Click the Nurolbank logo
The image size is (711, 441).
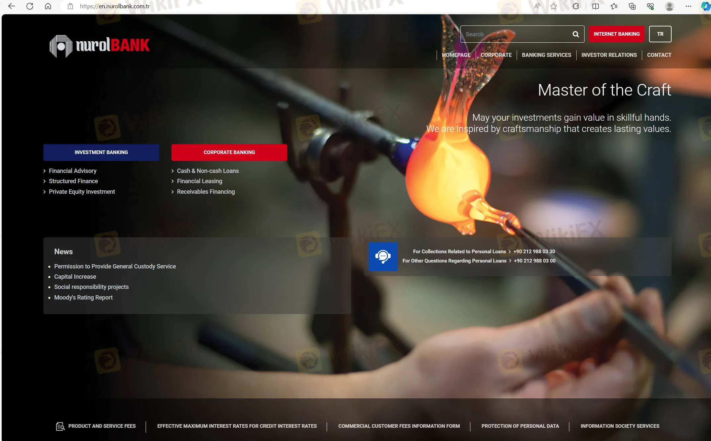tap(100, 46)
